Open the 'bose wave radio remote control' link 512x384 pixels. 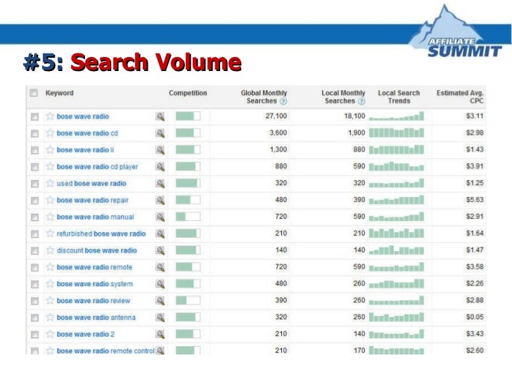105,351
